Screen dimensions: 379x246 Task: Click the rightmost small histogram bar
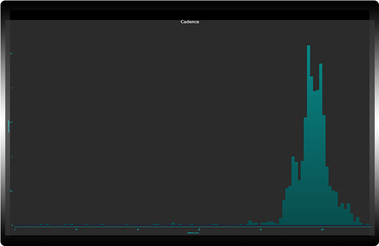coord(367,224)
